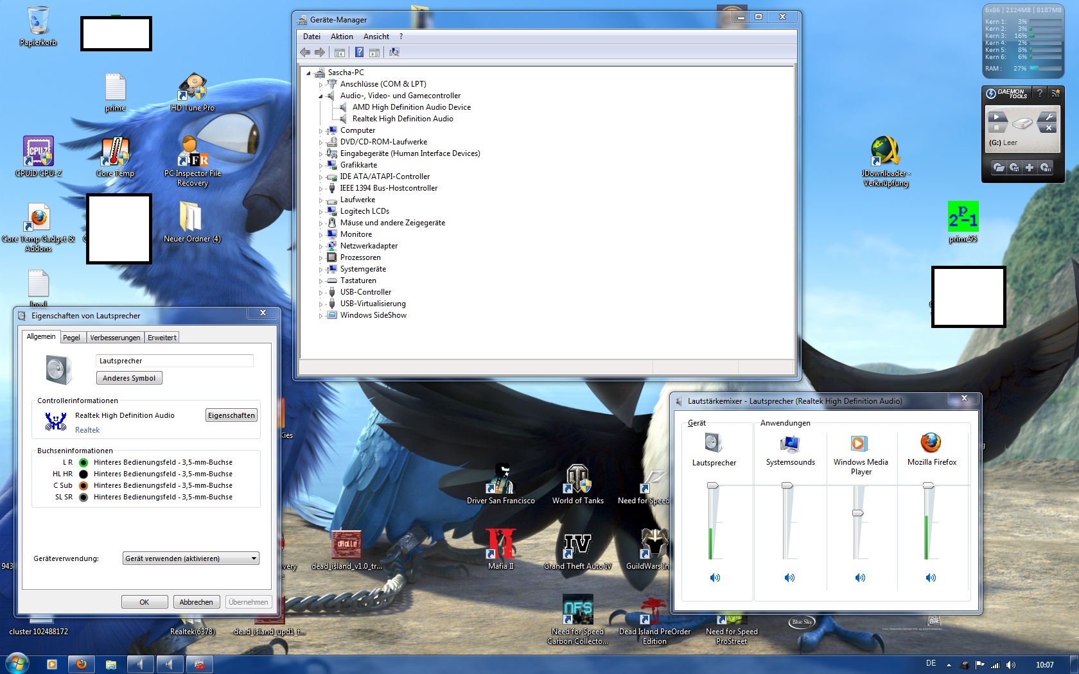Click Windows Start orb button
1079x674 pixels.
click(16, 663)
